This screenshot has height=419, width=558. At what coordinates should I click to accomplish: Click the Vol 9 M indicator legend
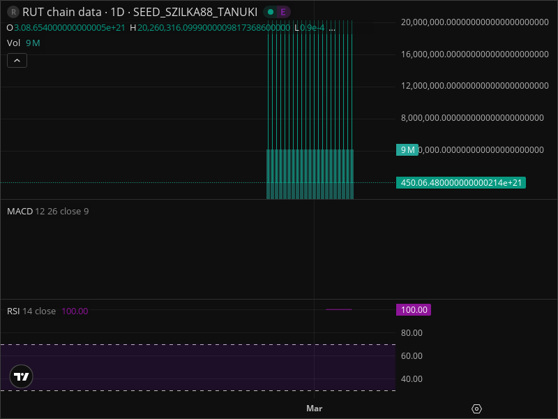24,43
